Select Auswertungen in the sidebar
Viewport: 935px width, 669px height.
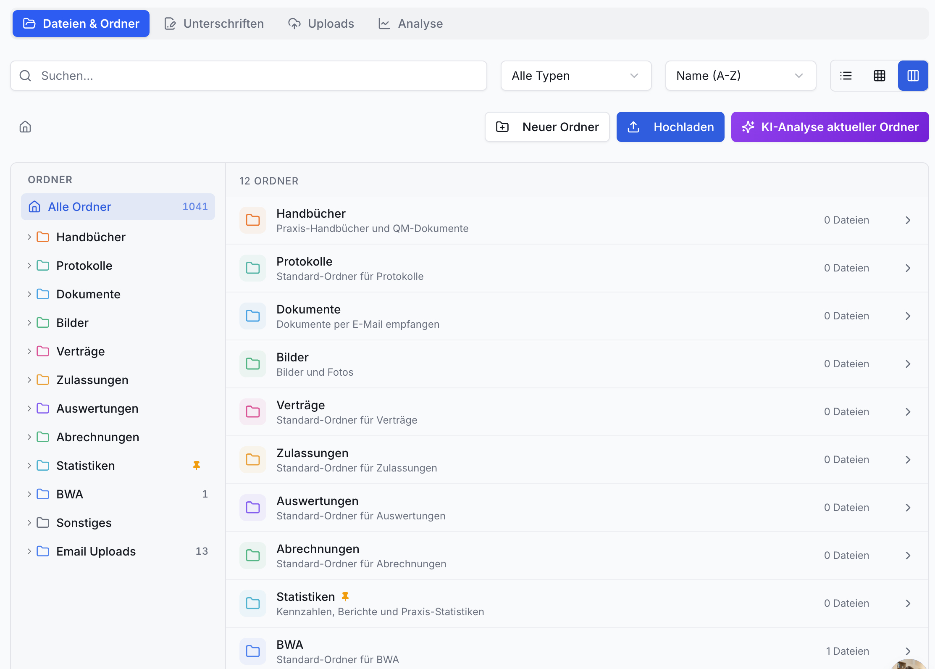(118, 408)
